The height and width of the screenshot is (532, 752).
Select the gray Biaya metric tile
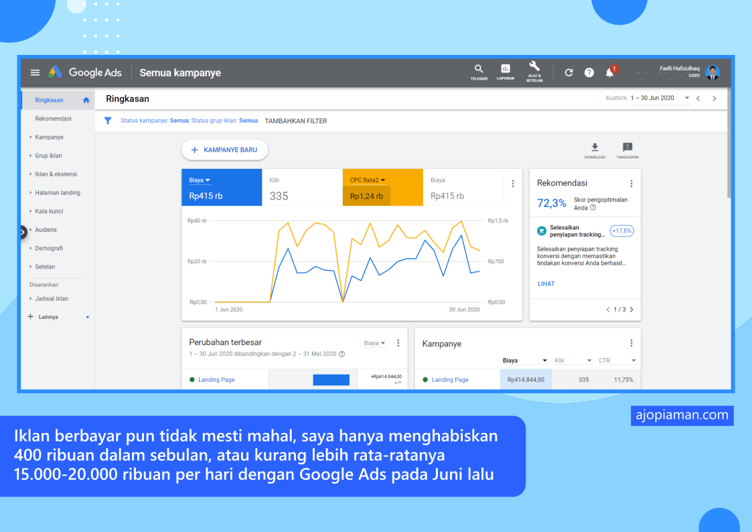coord(463,188)
